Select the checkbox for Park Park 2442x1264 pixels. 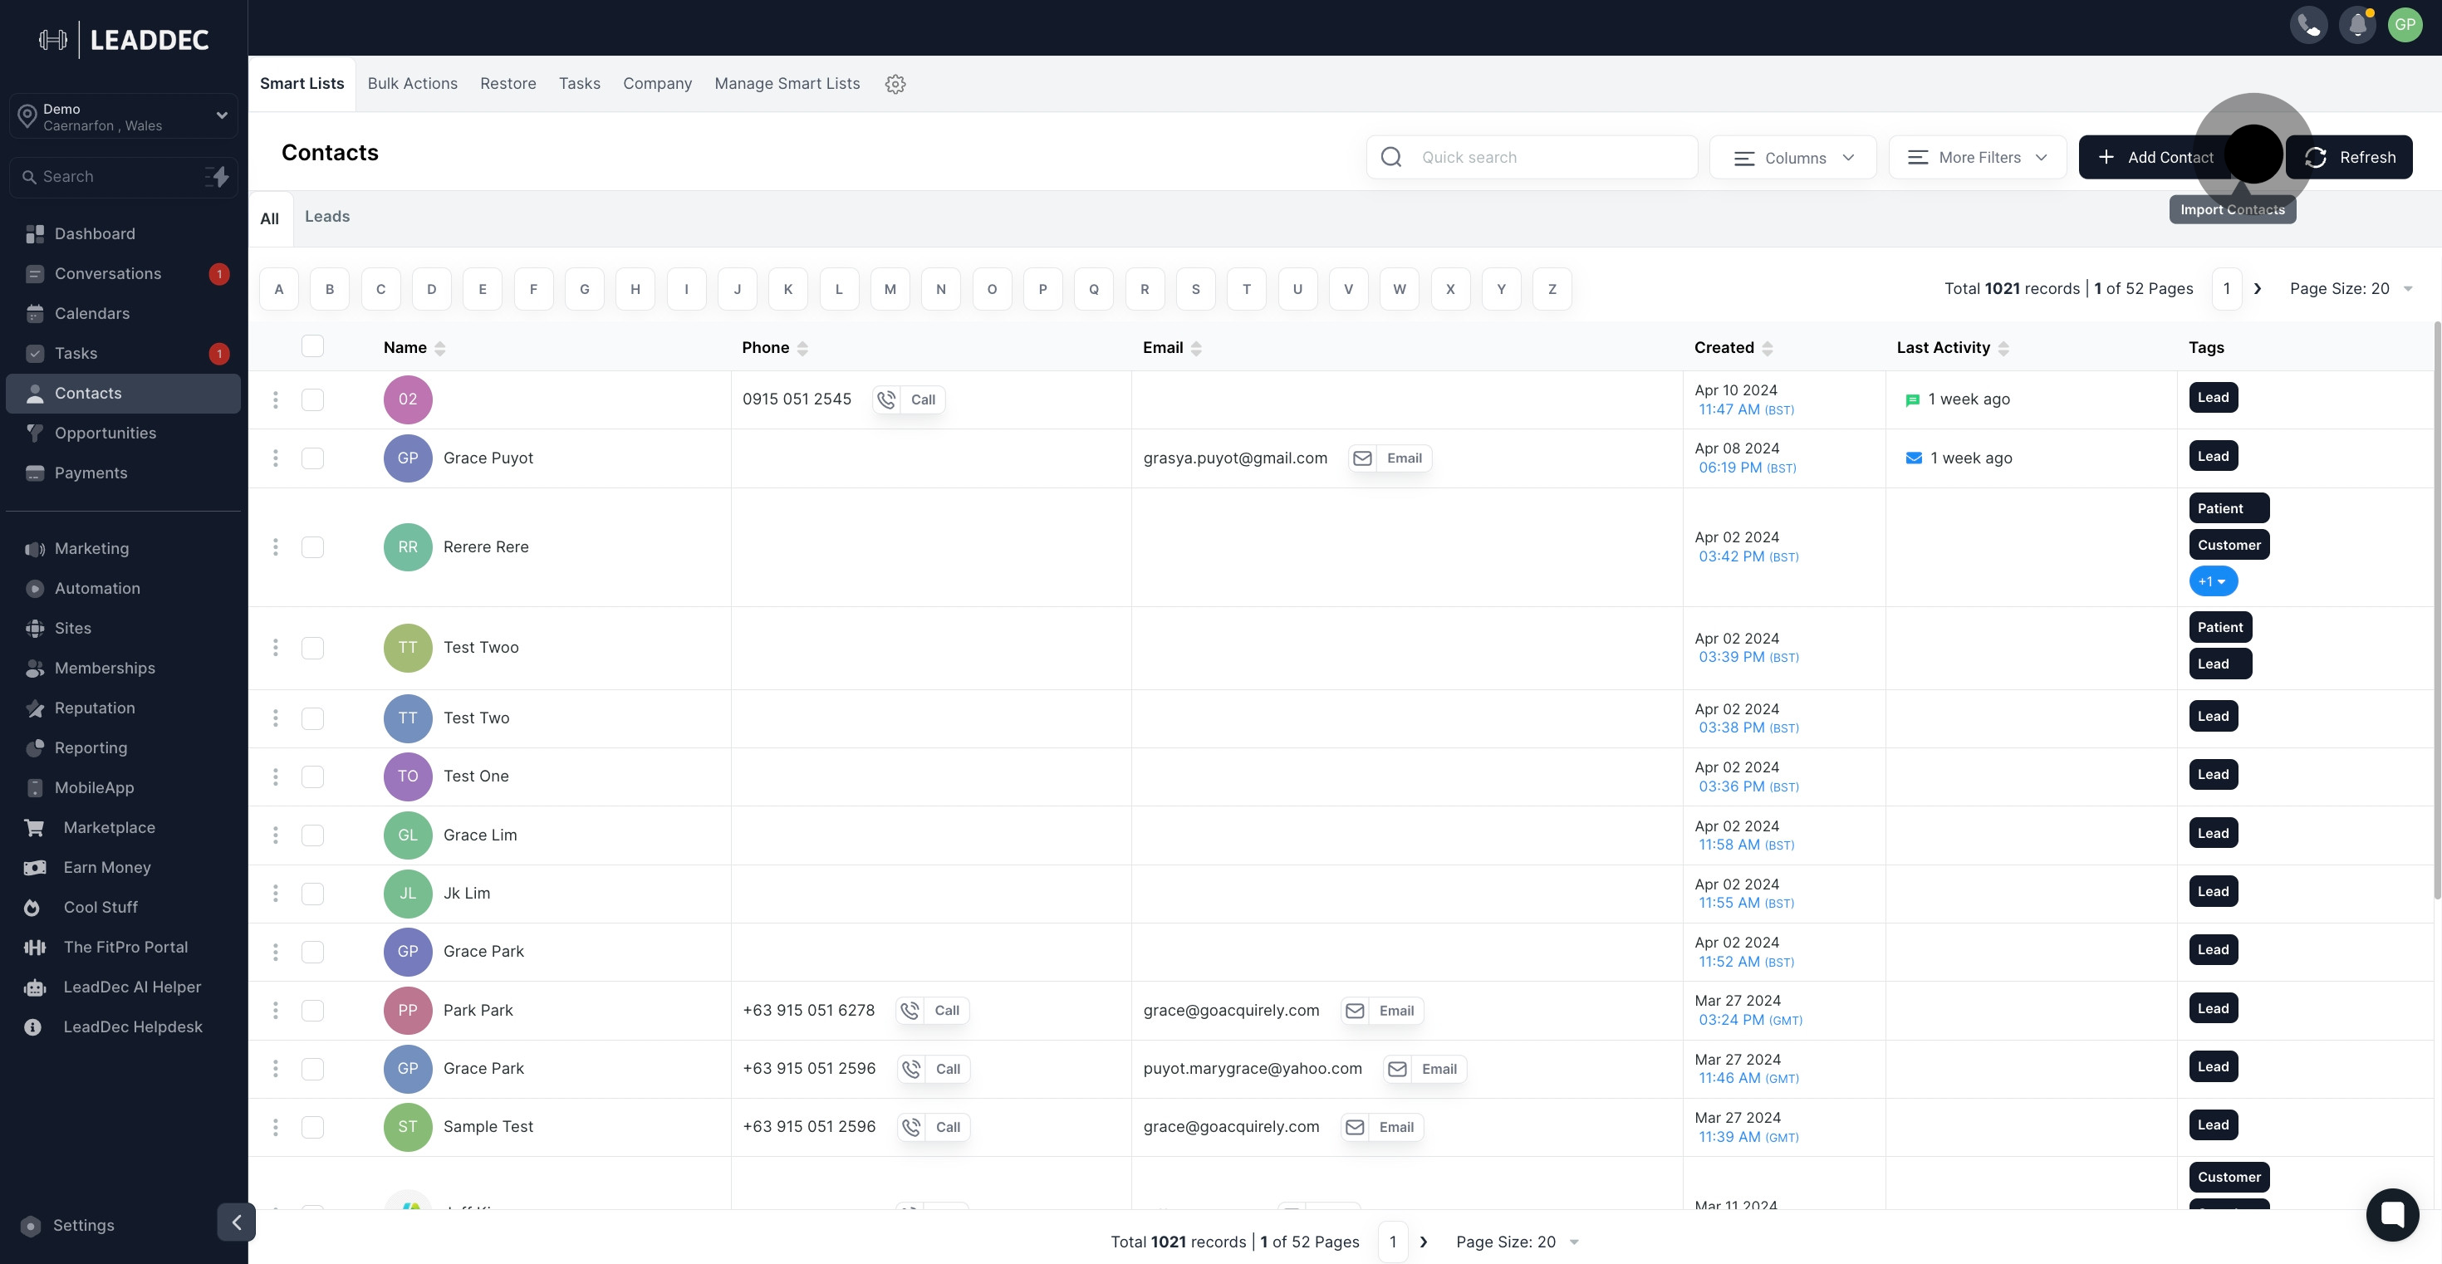[x=313, y=1010]
